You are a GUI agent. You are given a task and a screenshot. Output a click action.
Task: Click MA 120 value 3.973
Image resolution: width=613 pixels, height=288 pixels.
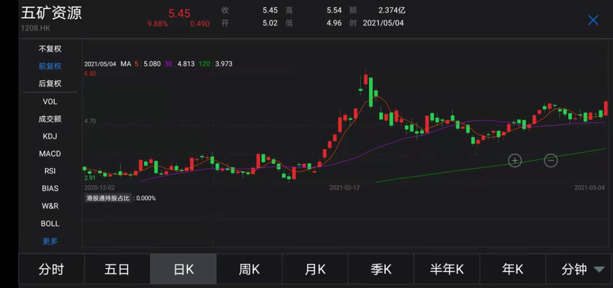224,63
